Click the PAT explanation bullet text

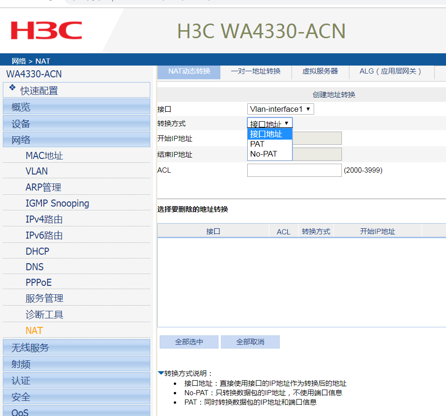pyautogui.click(x=250, y=402)
